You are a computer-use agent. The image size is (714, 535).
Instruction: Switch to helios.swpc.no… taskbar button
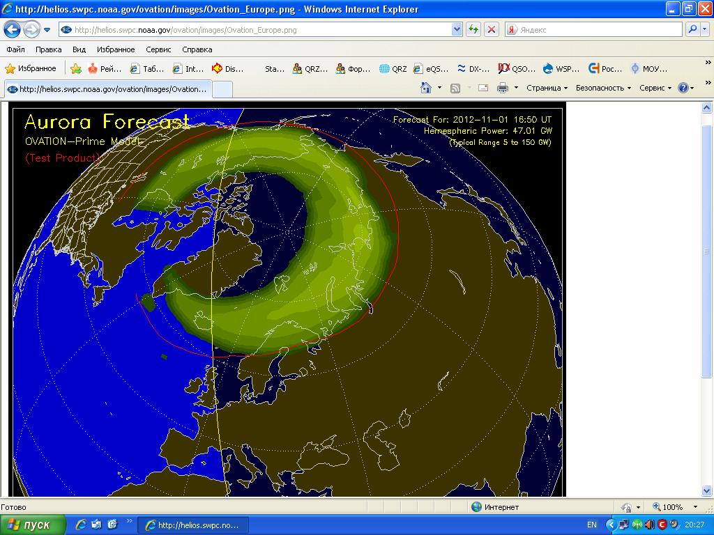pos(193,525)
